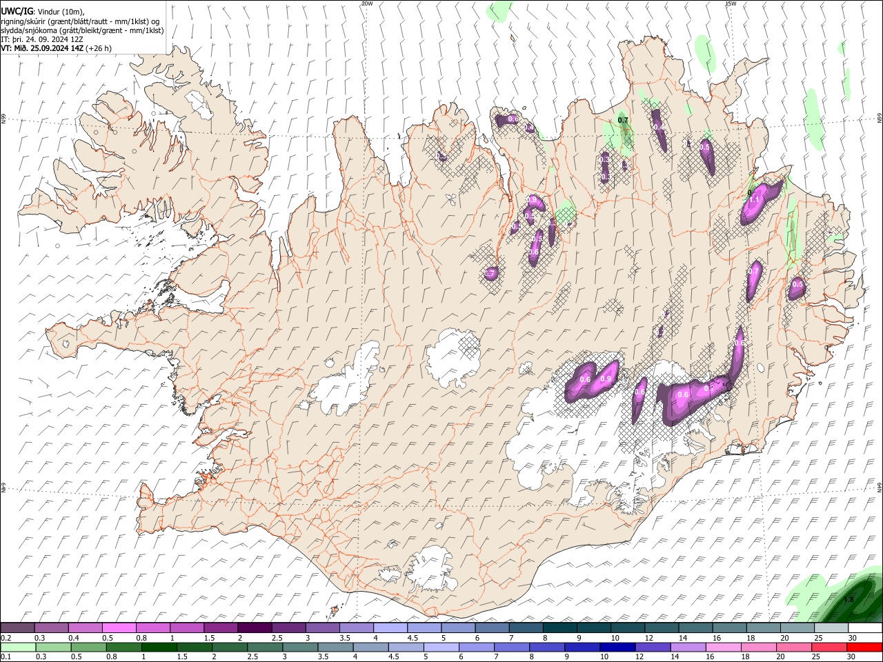The height and width of the screenshot is (662, 883).
Task: Click the '0.4' label under the snow legend
Action: tap(73, 638)
